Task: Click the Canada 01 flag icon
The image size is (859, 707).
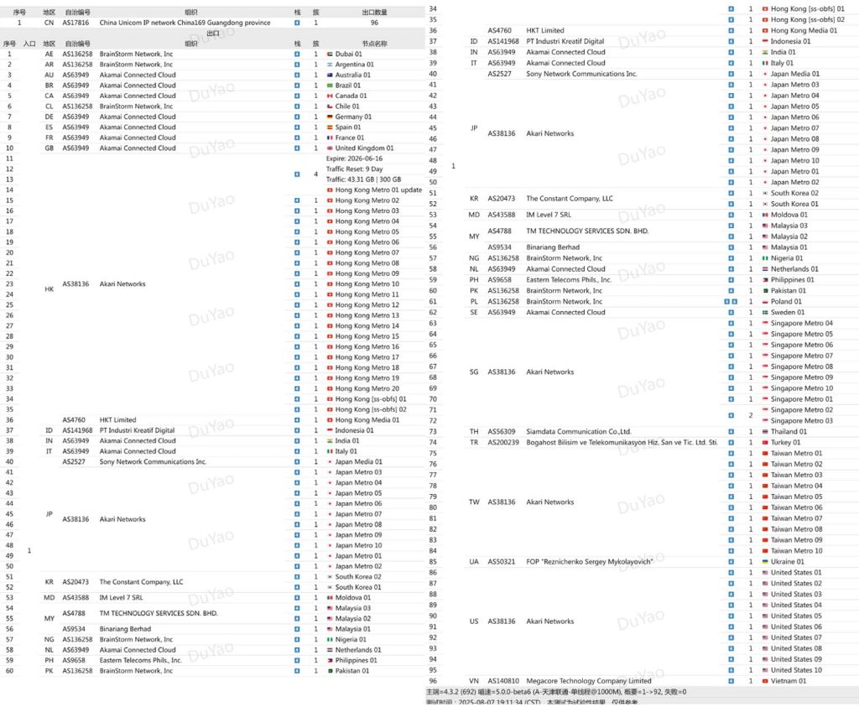Action: (330, 96)
